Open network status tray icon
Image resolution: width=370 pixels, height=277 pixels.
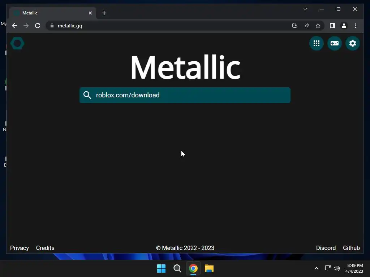pyautogui.click(x=328, y=268)
